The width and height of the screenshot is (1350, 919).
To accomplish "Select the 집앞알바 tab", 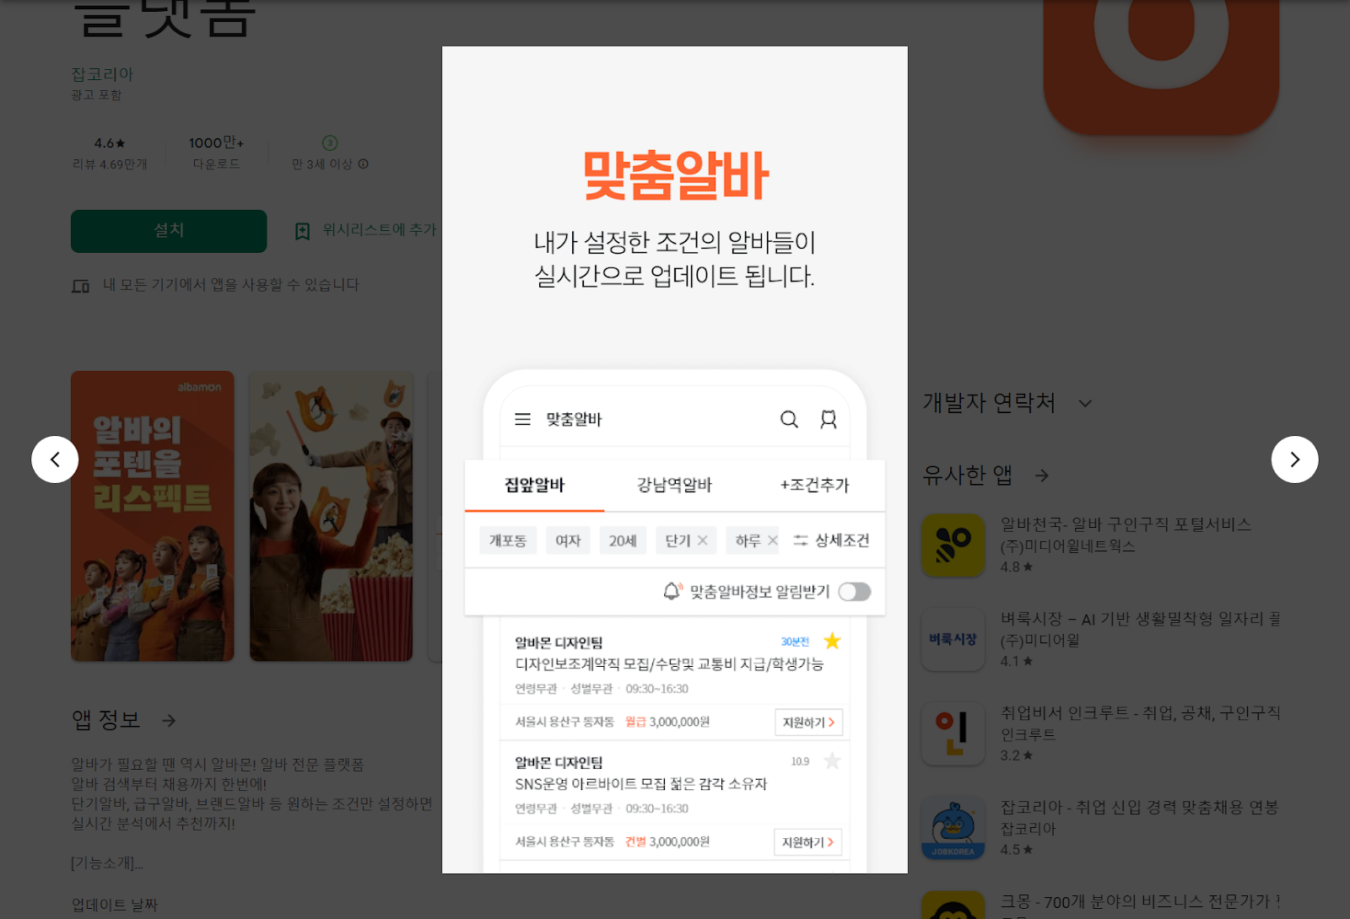I will [534, 485].
